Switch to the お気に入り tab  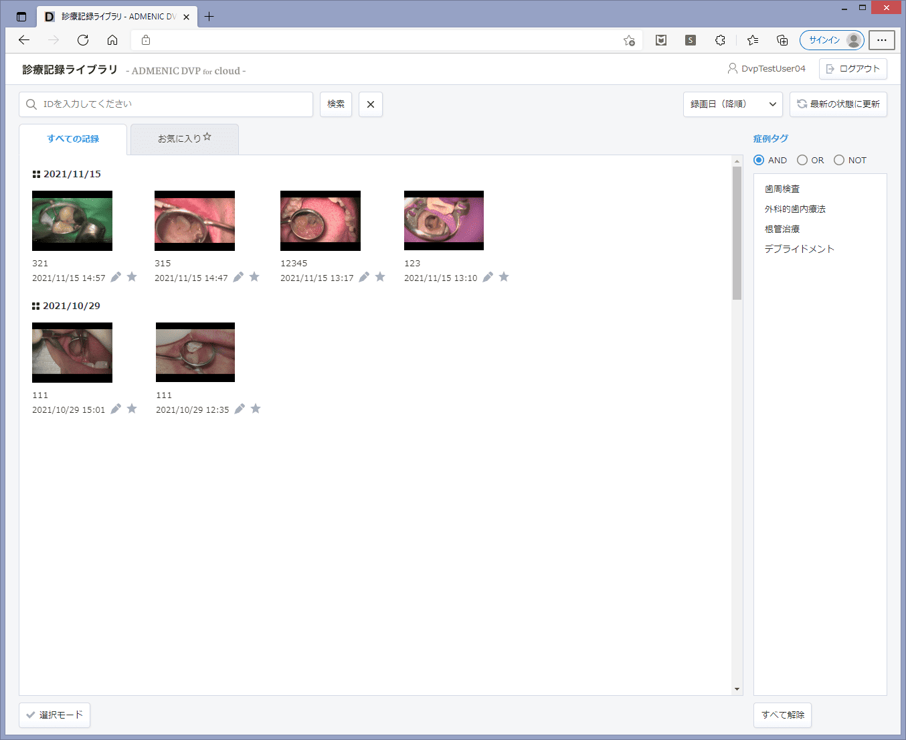tap(184, 138)
